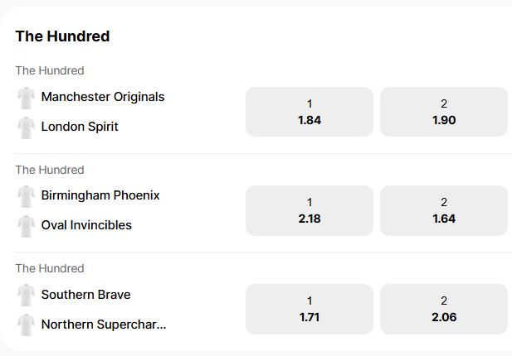Pick Southern Brave to win at 1.71
Screen dimensions: 512x356
[310, 309]
